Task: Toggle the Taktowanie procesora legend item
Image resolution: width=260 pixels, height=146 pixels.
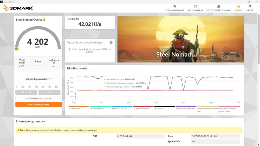Action: pos(186,108)
